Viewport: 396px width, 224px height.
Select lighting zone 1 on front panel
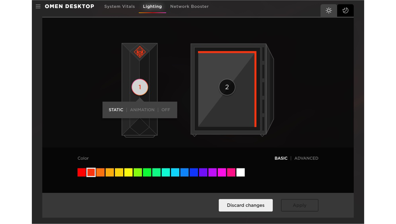pyautogui.click(x=140, y=87)
